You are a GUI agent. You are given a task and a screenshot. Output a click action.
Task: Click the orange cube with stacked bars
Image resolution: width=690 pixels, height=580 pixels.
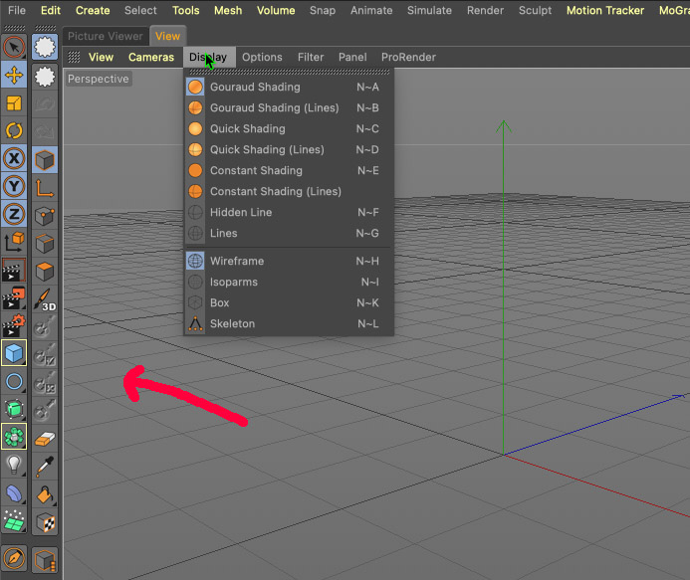pyautogui.click(x=45, y=561)
